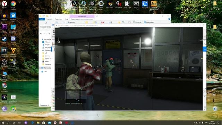
Task: Select Radeon folder in navigation pane
Action: (x=46, y=59)
